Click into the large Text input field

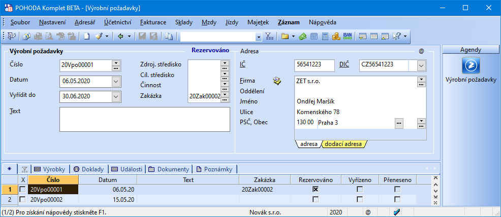145,119
